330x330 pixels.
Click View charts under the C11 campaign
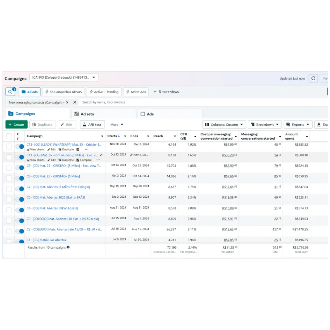(36, 160)
